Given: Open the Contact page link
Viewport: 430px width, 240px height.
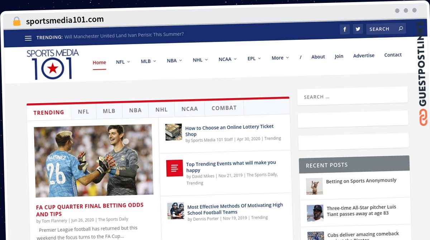Looking at the screenshot, I should 393,55.
